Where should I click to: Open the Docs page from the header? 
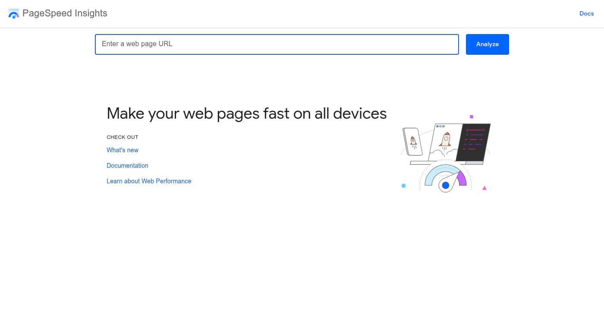(586, 13)
